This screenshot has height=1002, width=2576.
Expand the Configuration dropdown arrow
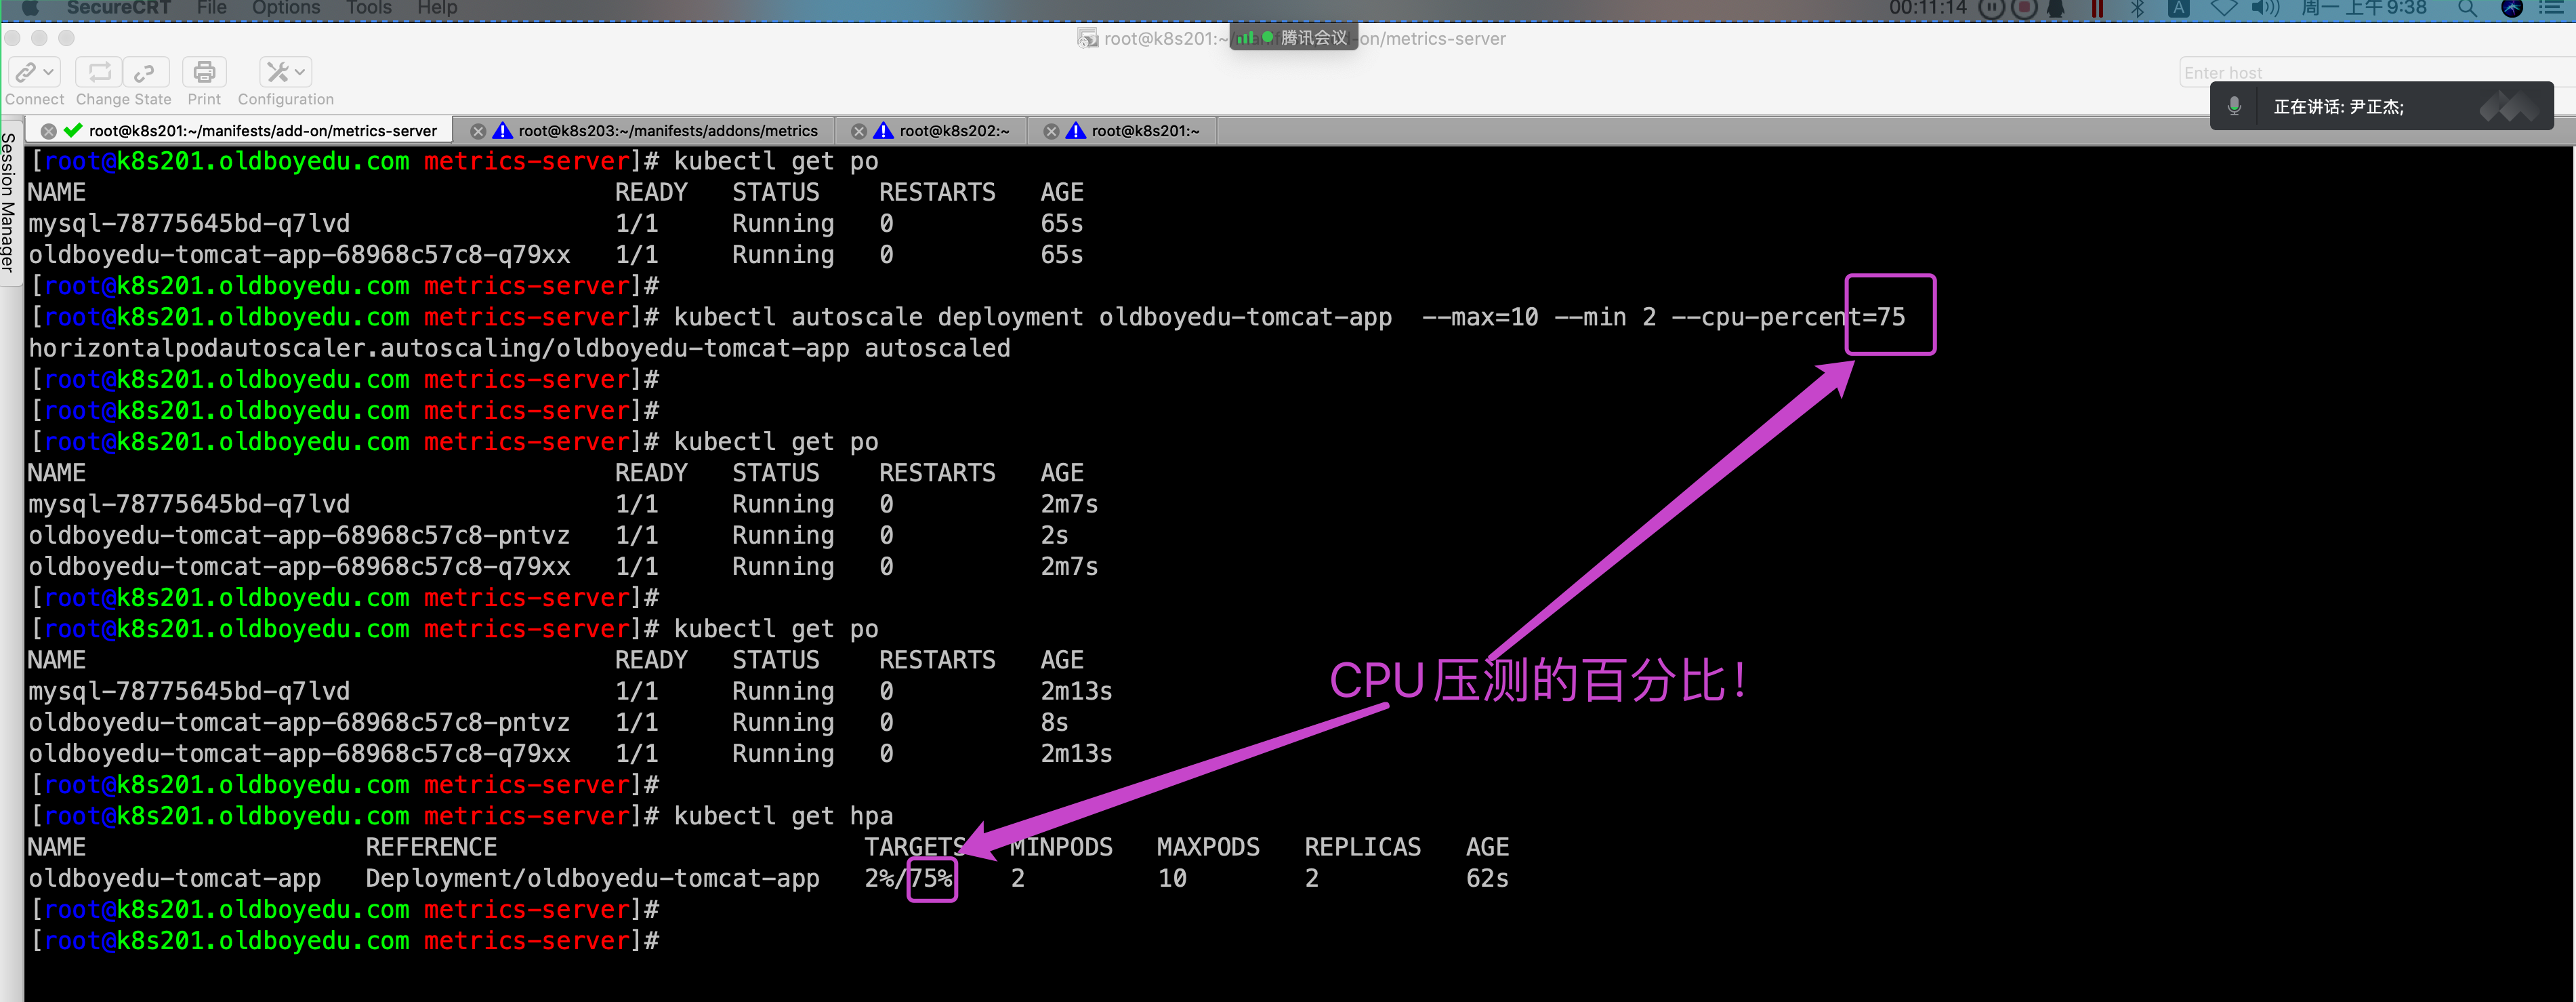tap(300, 72)
